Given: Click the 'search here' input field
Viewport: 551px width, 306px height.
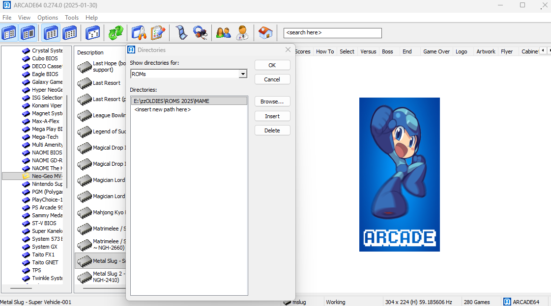Looking at the screenshot, I should pyautogui.click(x=332, y=33).
